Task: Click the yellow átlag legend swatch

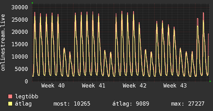Action: (10, 104)
